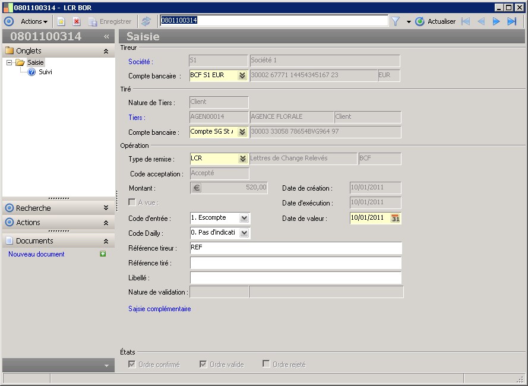
Task: Select the Saisie tree item
Action: [x=36, y=62]
